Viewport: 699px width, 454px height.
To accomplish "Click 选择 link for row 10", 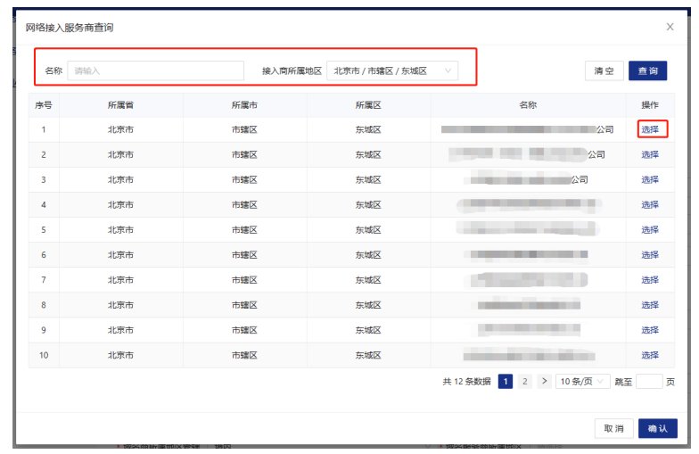I will click(x=650, y=355).
